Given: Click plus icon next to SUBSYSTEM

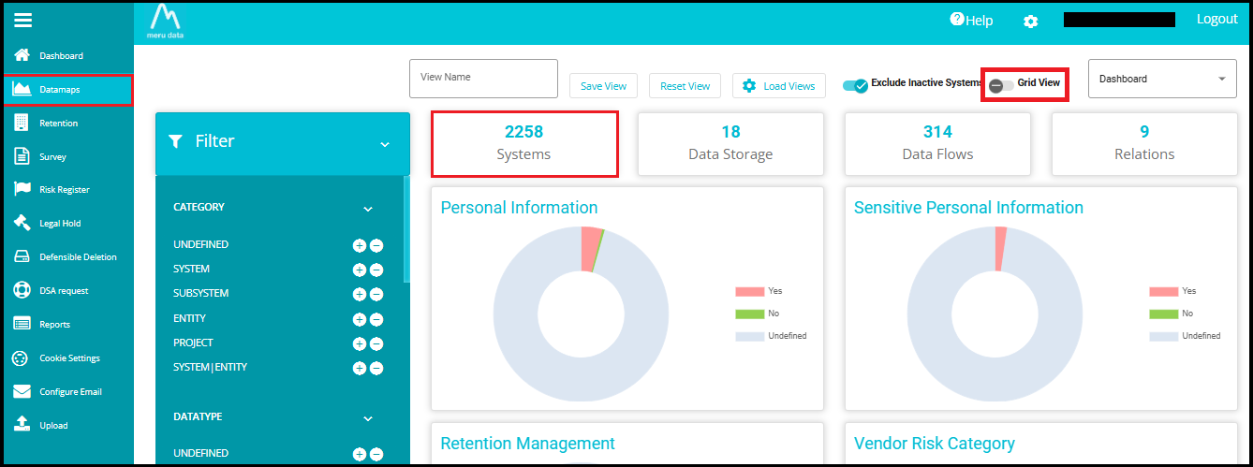Looking at the screenshot, I should click(x=359, y=294).
